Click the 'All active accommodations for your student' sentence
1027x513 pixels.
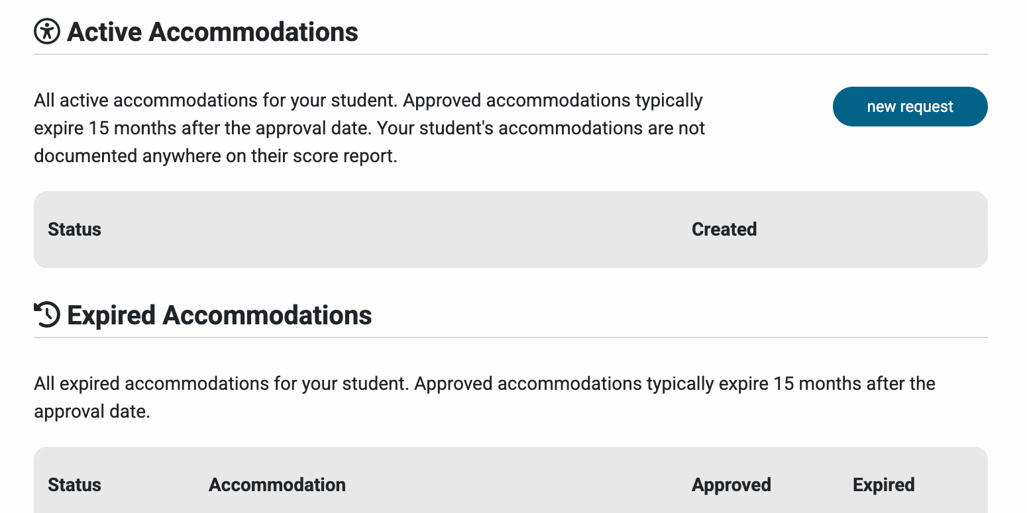(216, 101)
